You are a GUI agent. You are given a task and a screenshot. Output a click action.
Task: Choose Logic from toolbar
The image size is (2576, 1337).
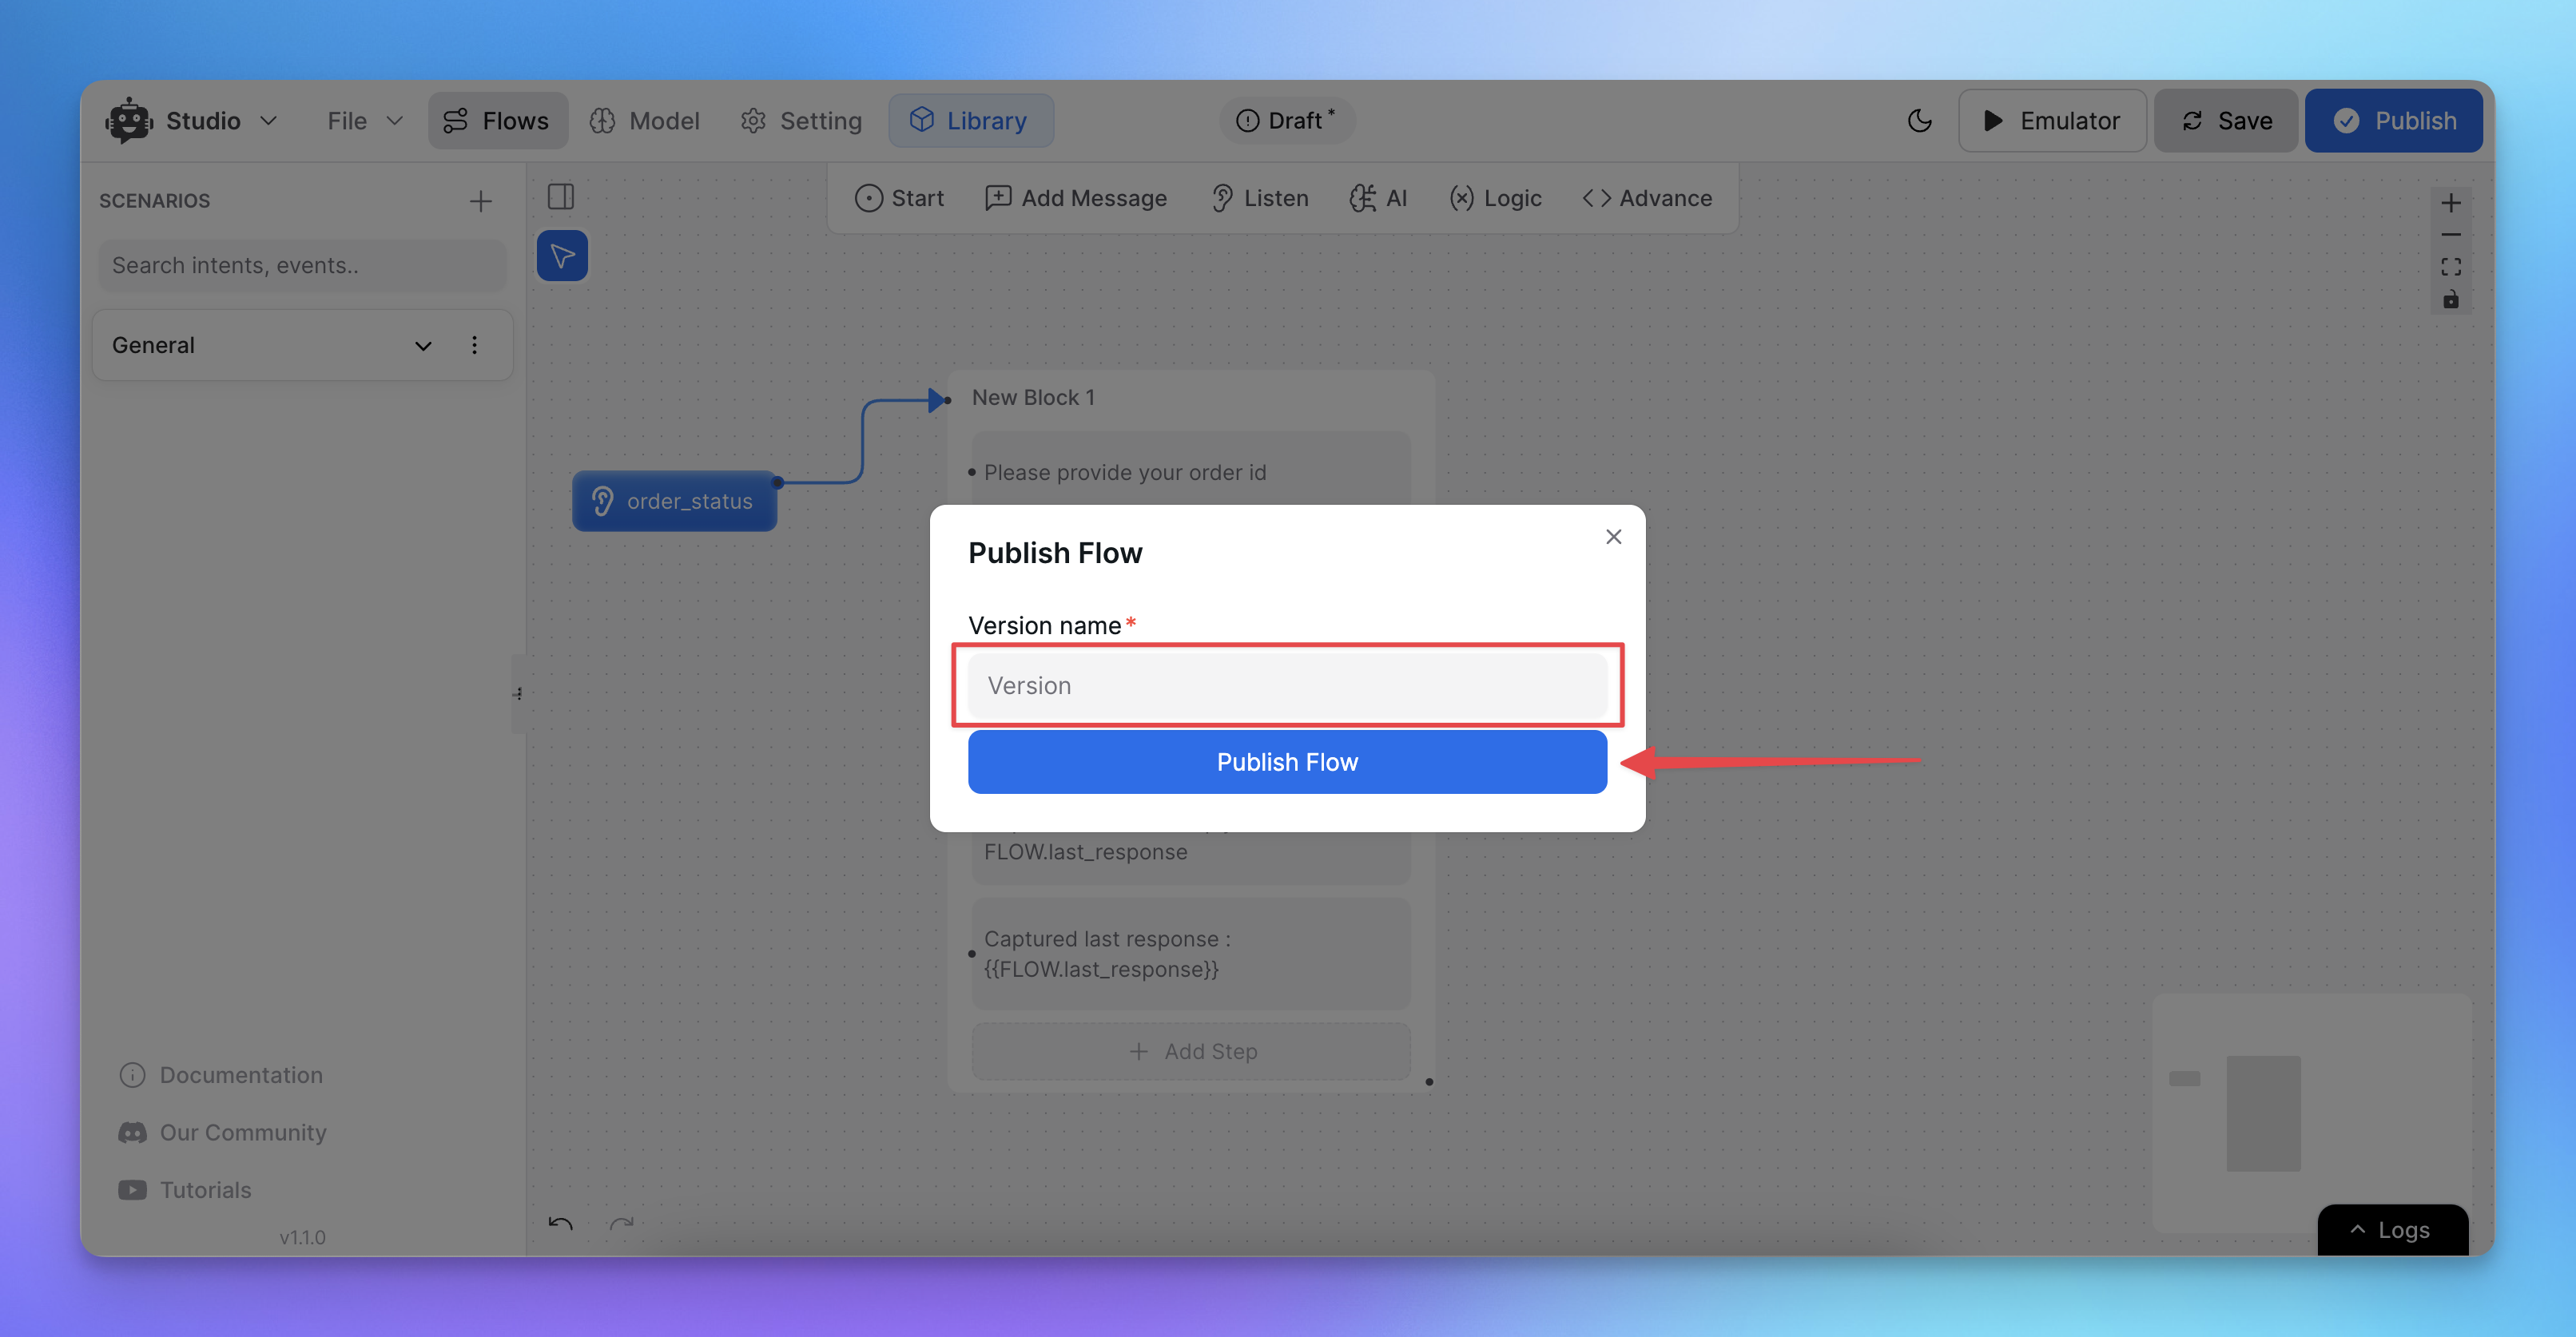point(1496,198)
